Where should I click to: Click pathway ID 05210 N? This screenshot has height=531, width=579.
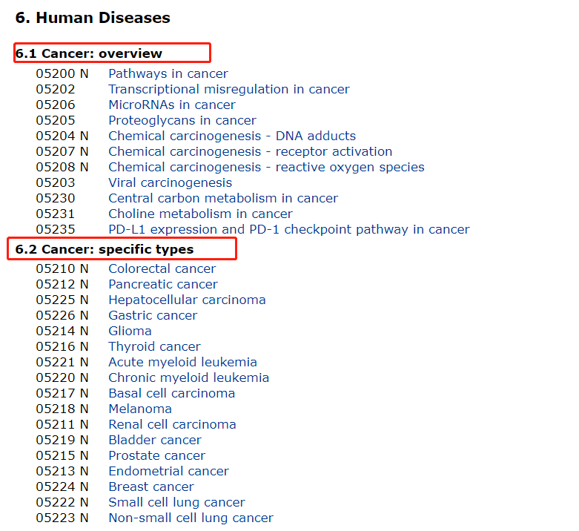point(62,268)
